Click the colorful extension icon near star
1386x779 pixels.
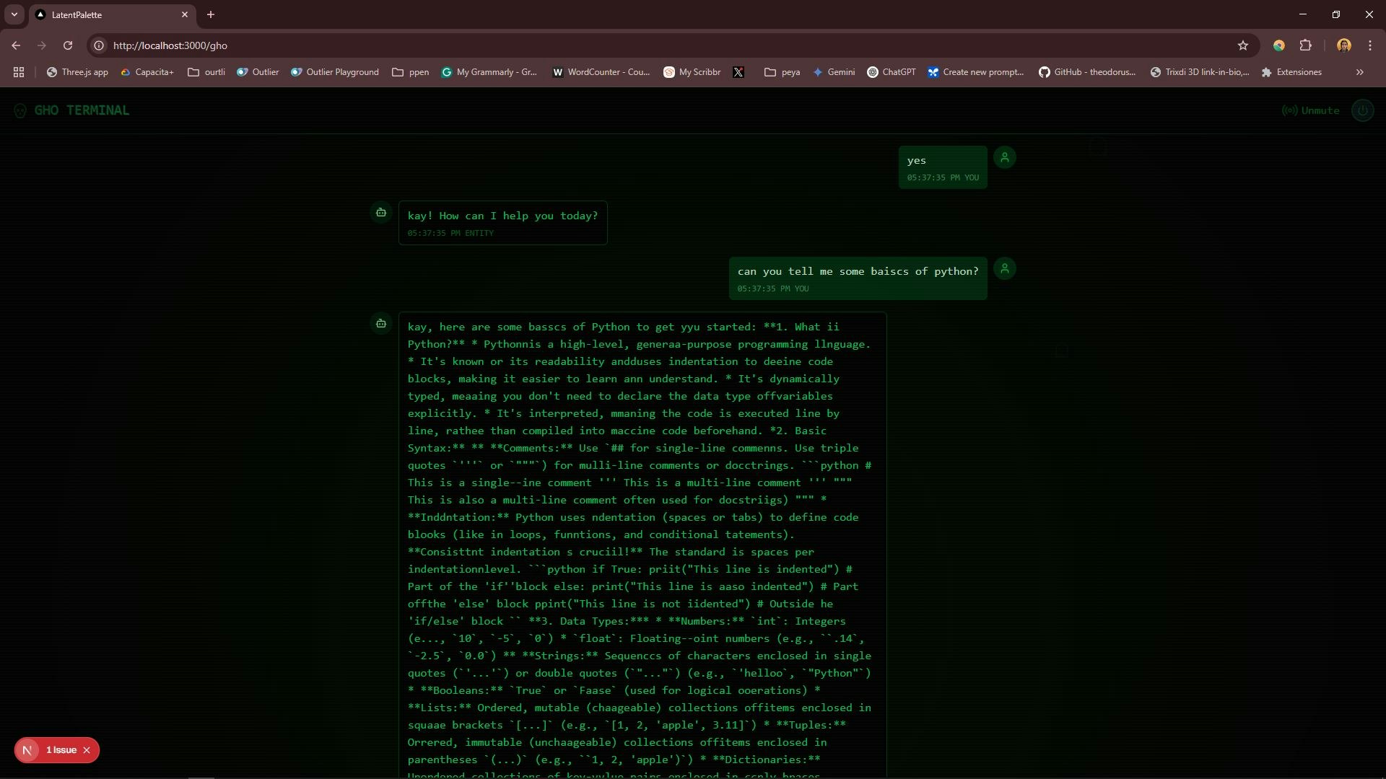point(1278,45)
